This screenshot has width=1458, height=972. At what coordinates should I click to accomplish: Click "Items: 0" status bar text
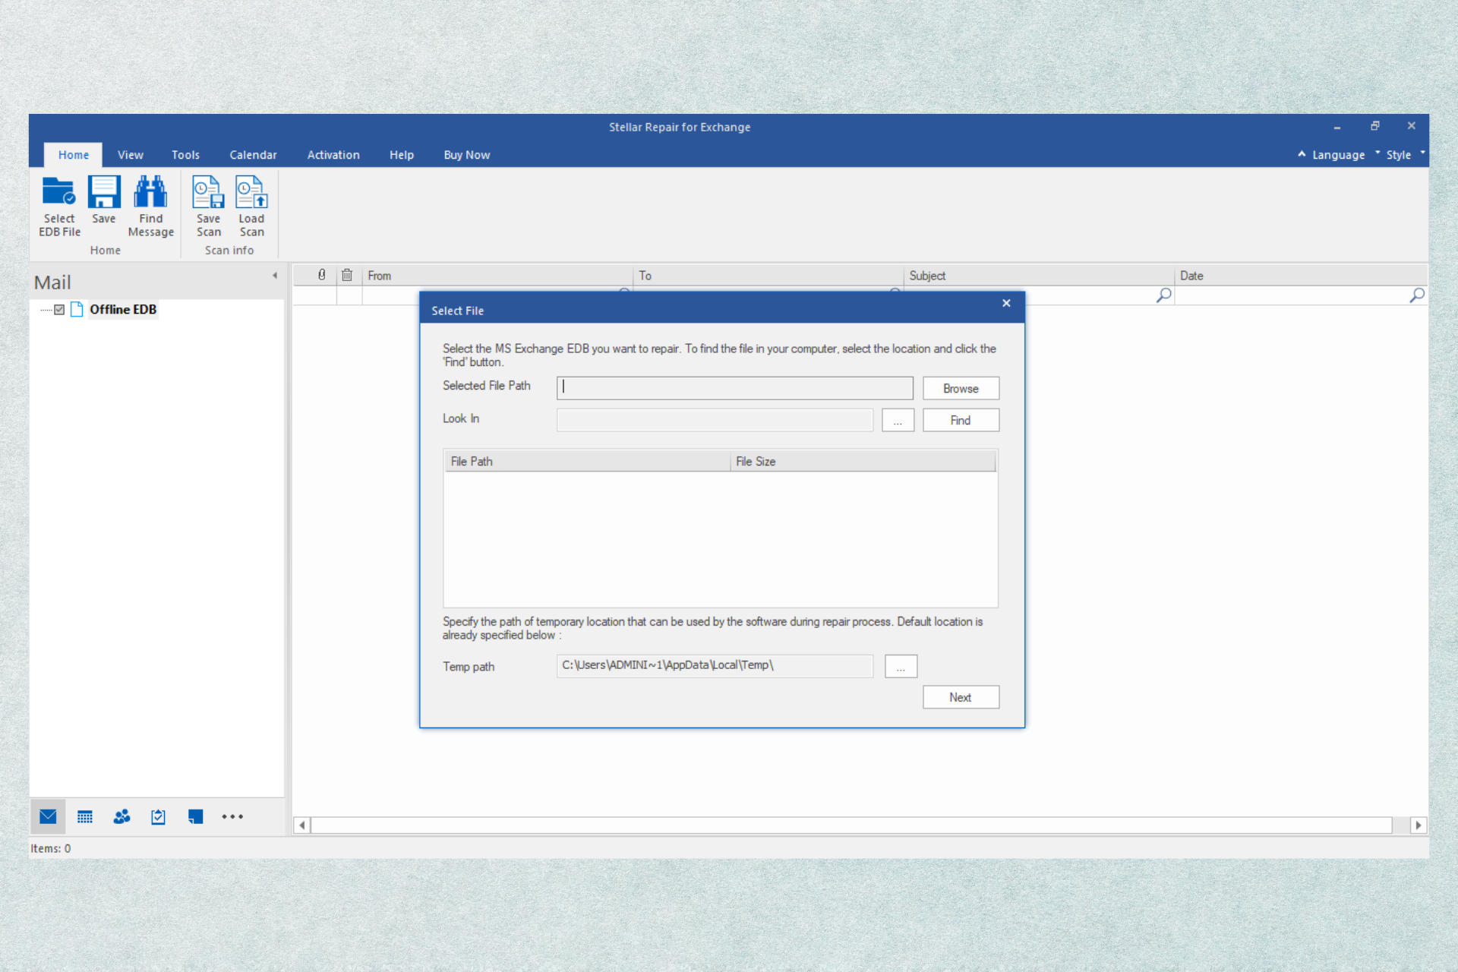tap(50, 848)
